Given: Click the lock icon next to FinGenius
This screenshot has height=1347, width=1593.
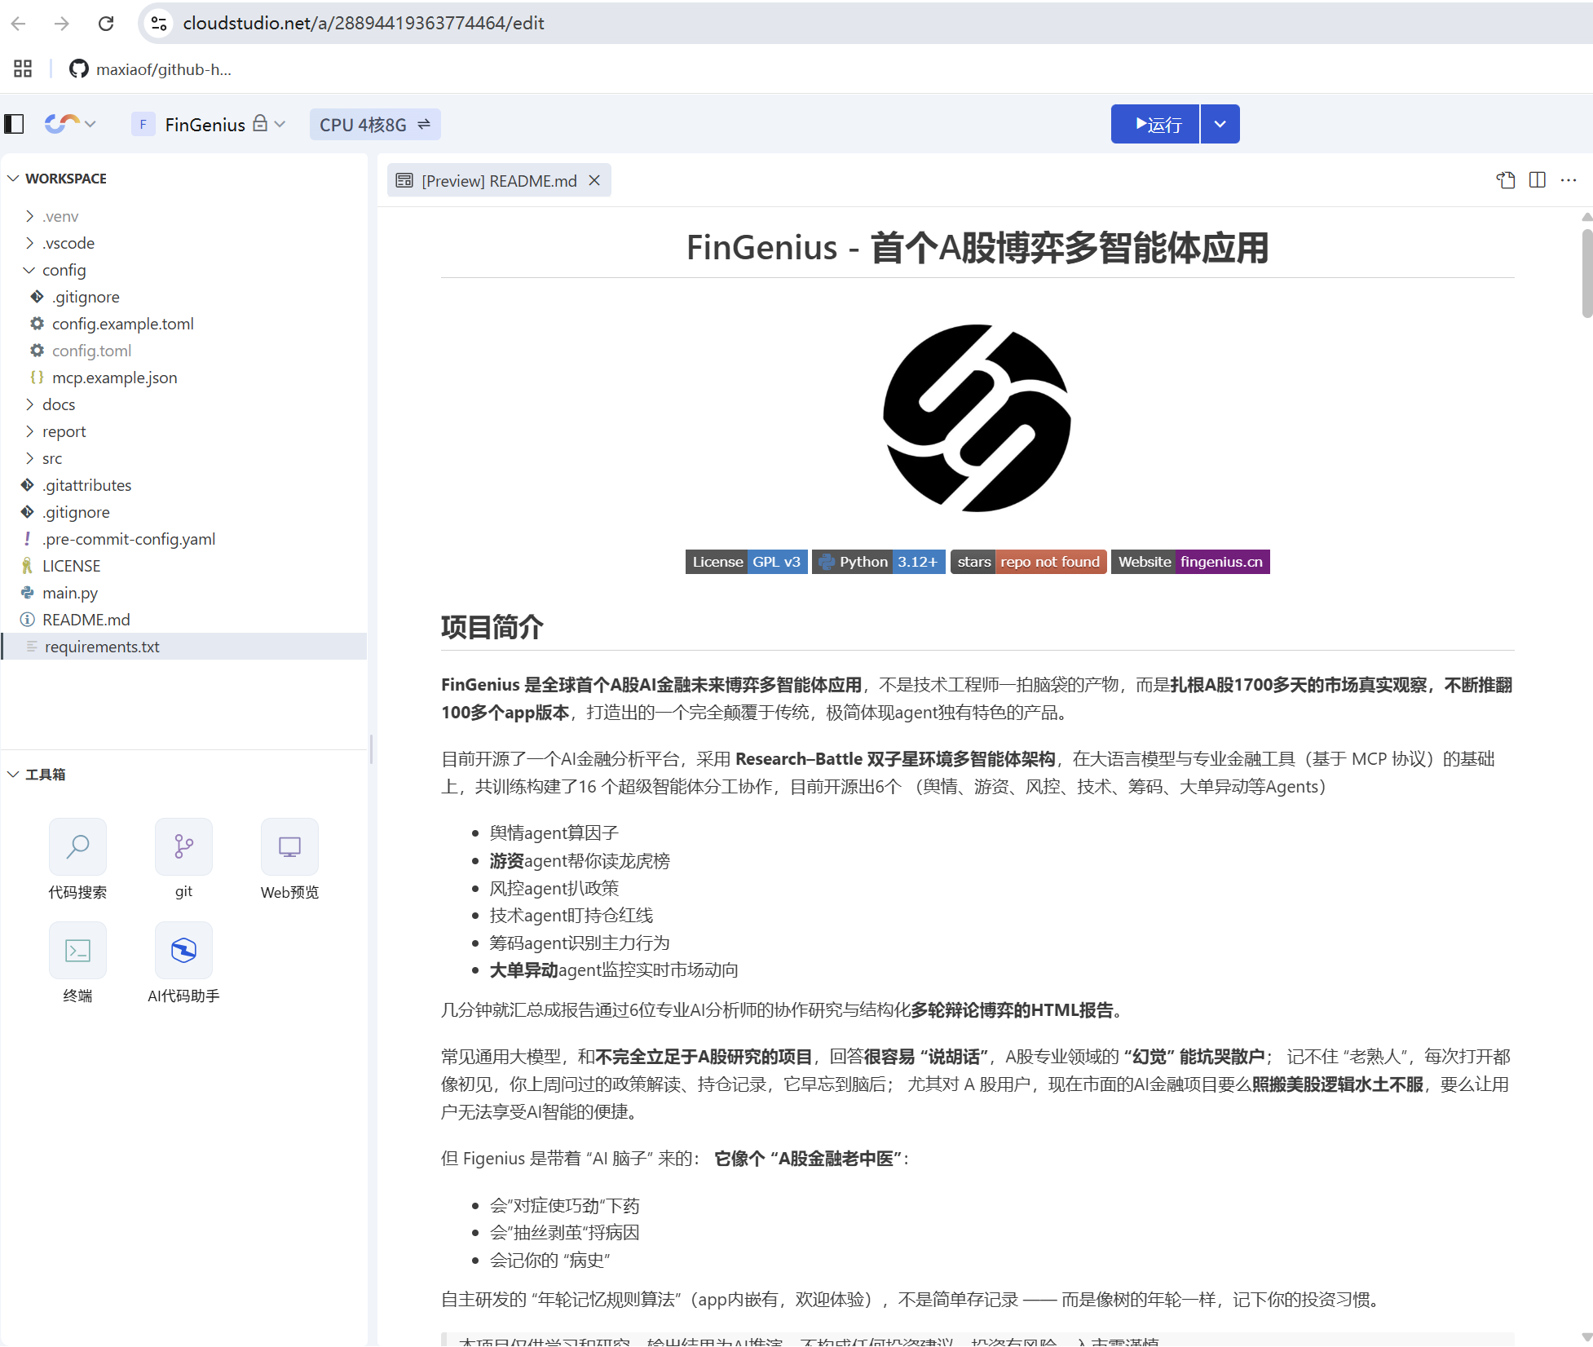Looking at the screenshot, I should [260, 123].
